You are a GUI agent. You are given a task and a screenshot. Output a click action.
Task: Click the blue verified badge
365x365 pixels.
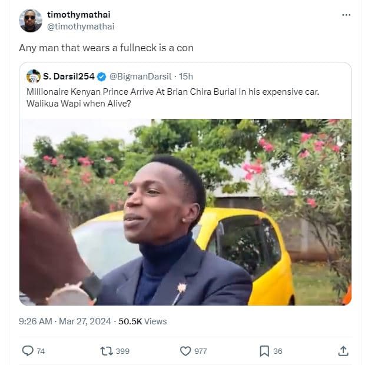click(101, 77)
